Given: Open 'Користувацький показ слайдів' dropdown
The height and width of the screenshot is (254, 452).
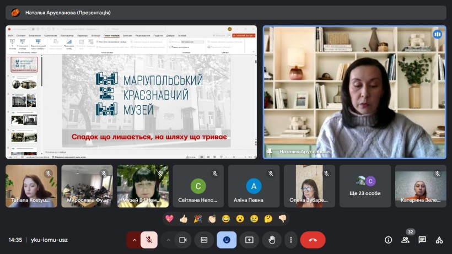Looking at the screenshot, I should [x=38, y=44].
